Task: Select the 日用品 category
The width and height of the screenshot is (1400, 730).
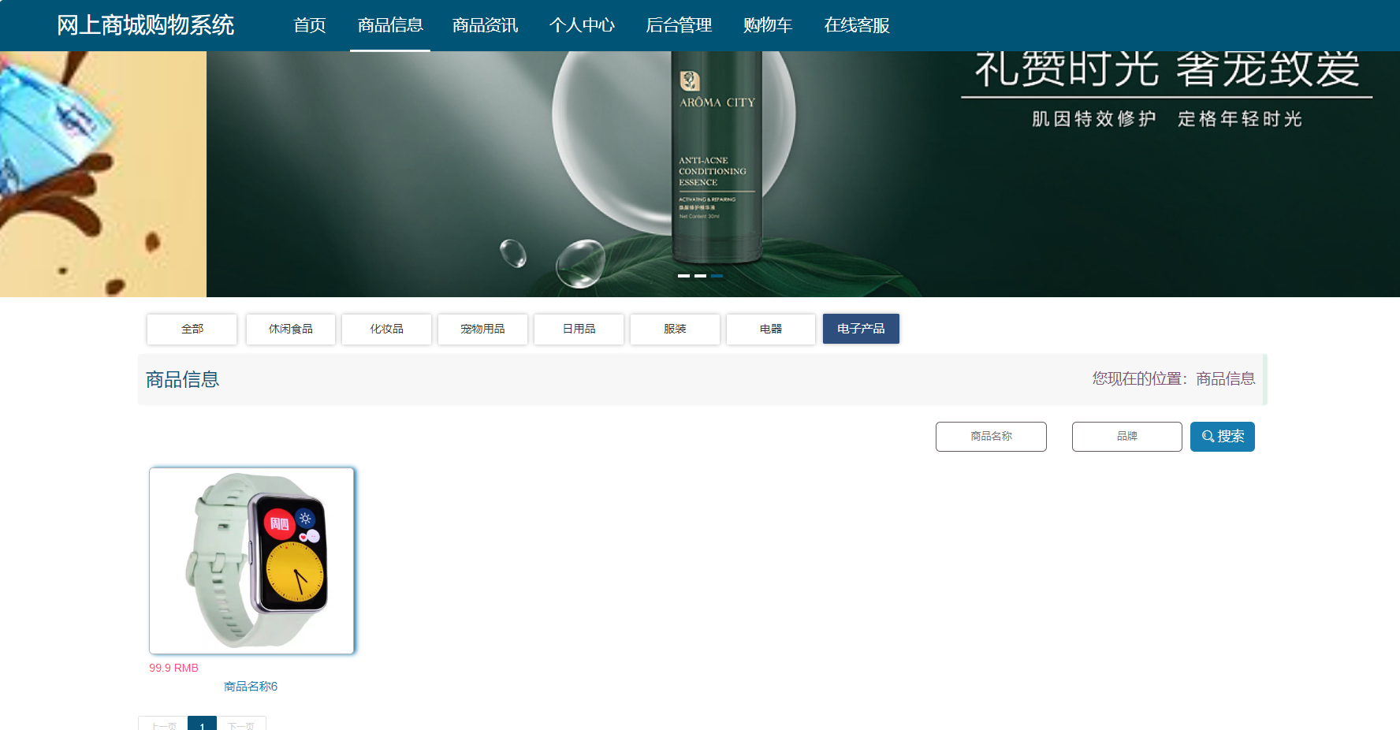Action: tap(579, 329)
